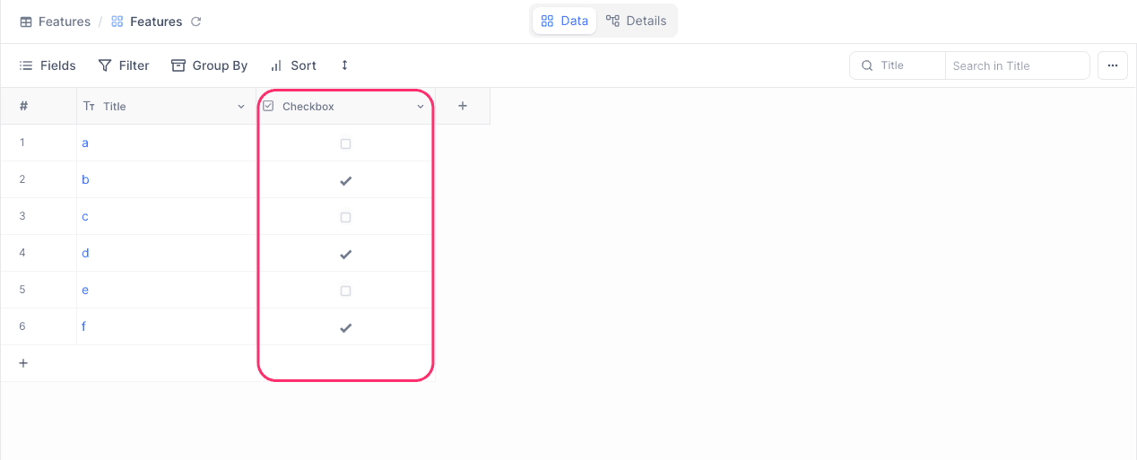
Task: Click the search magnifier icon
Action: [x=867, y=65]
